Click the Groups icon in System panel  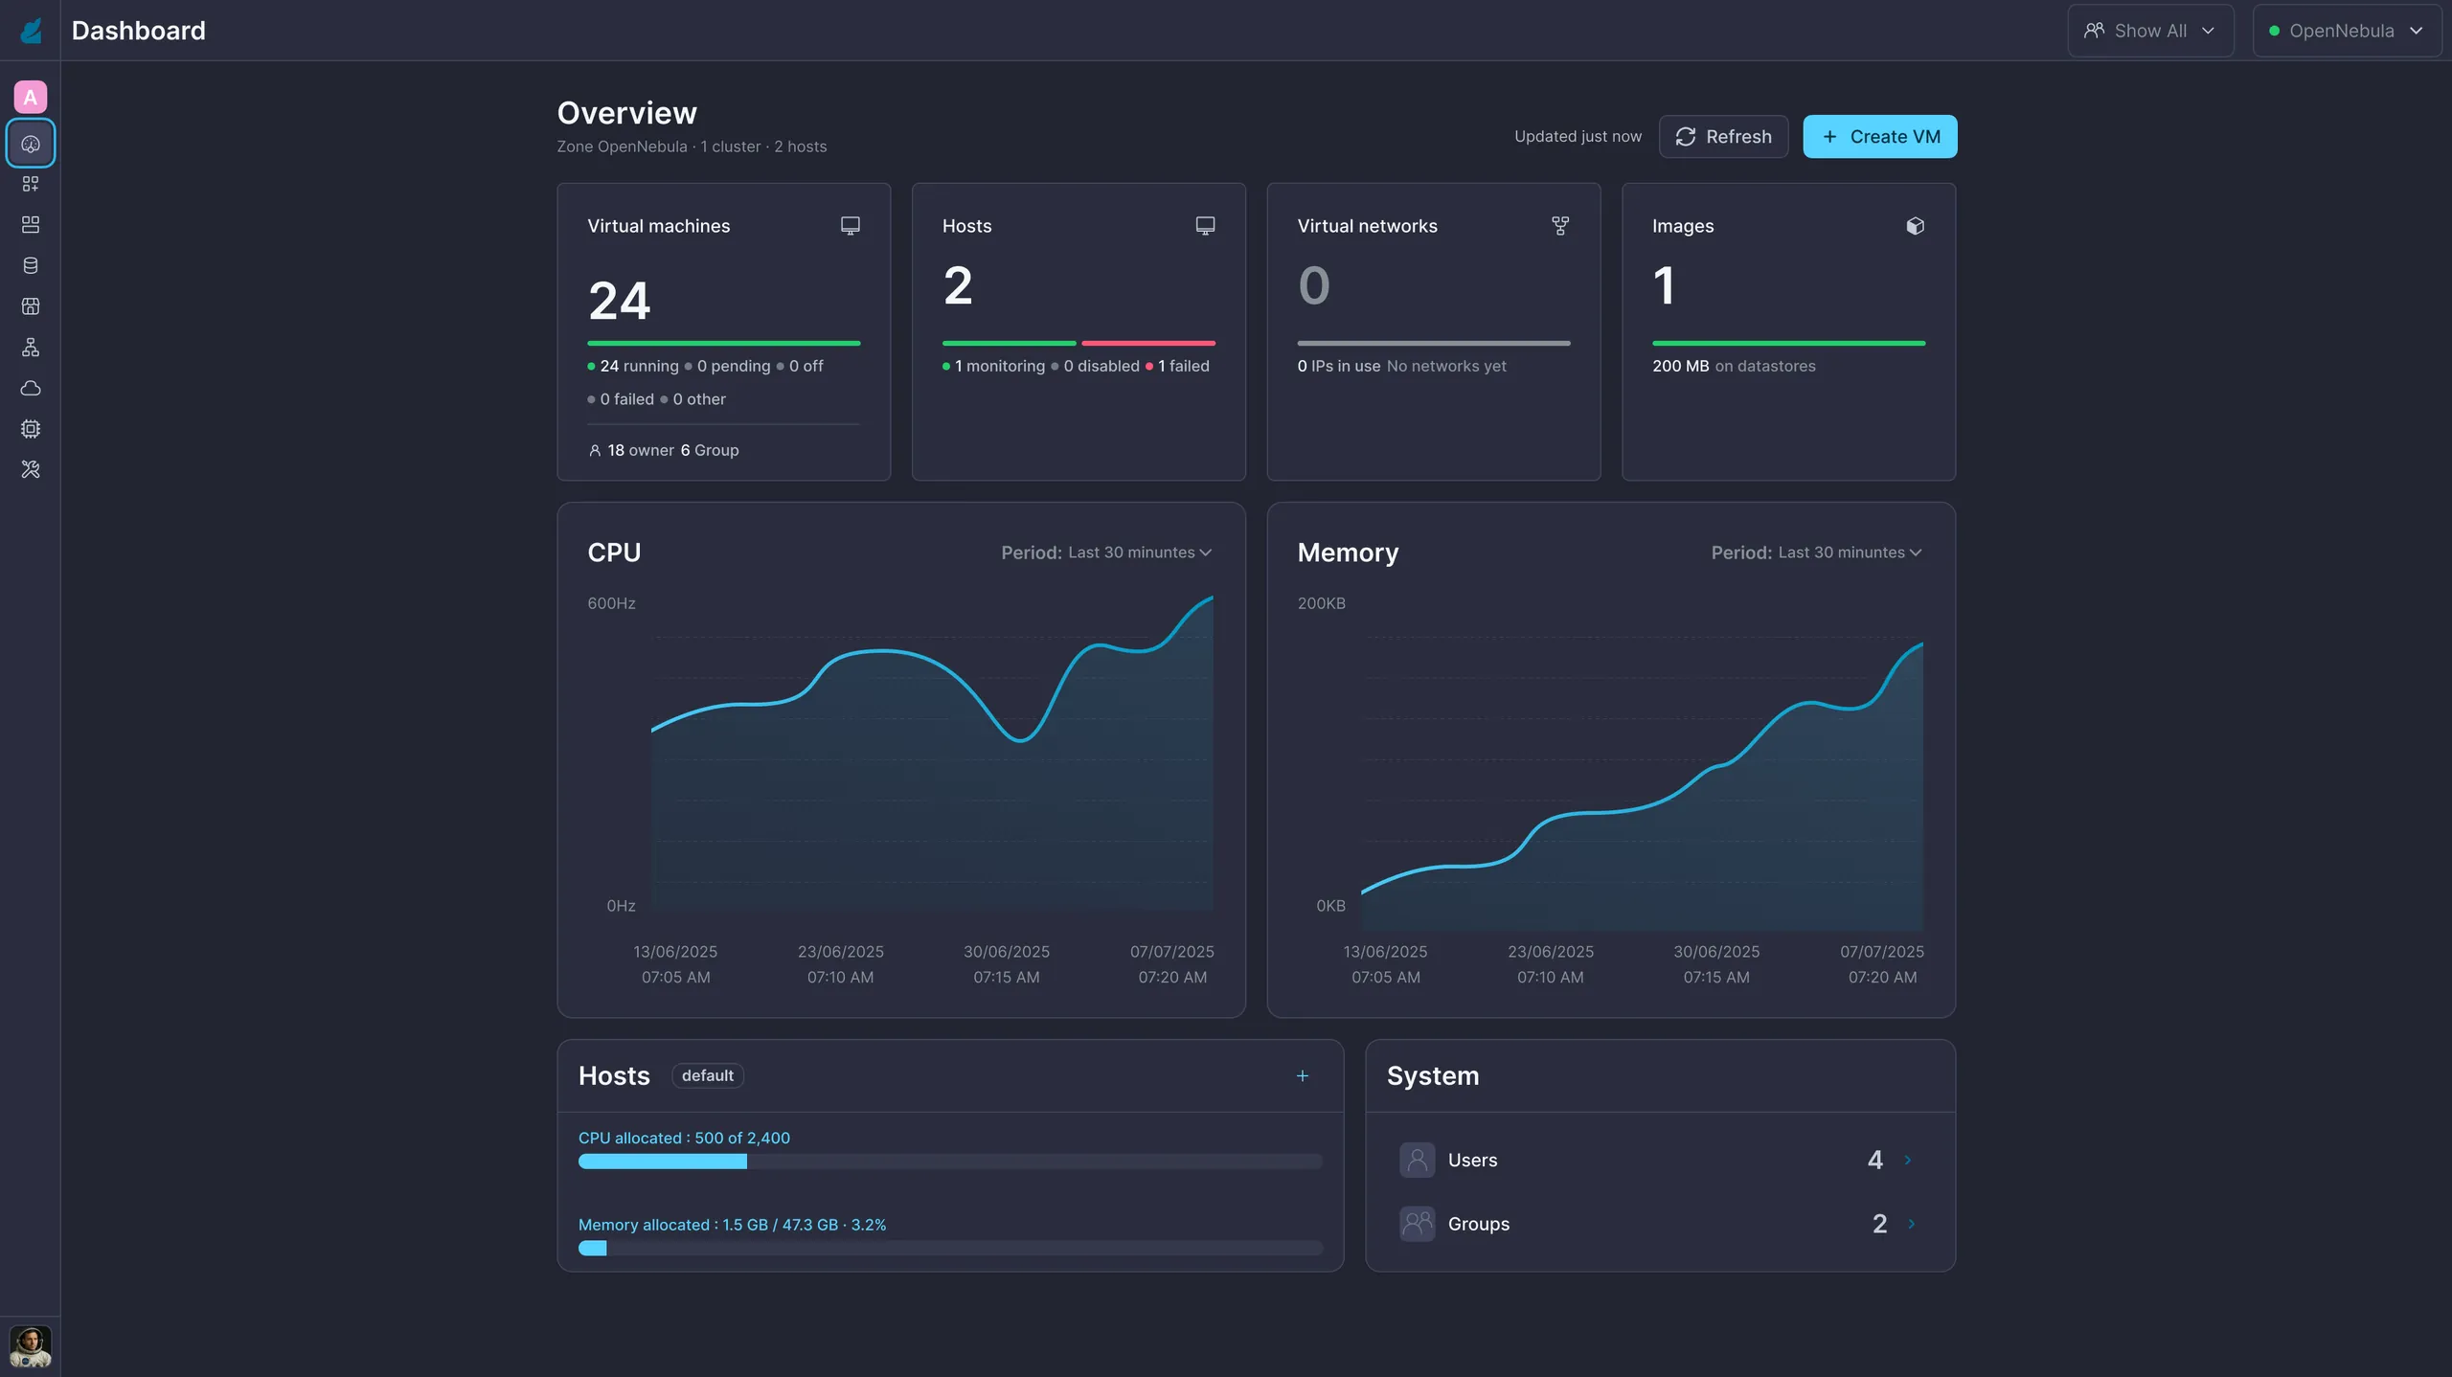[1418, 1224]
